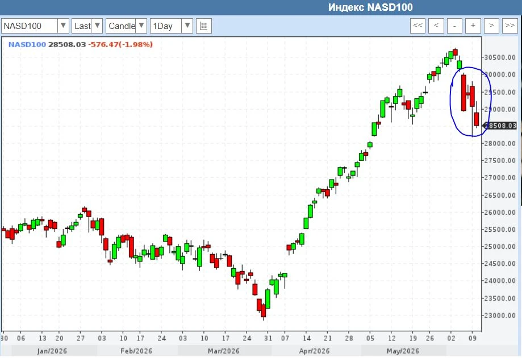Screen dimensions: 522x358
Task: Zoom in using the plus button
Action: [473, 26]
